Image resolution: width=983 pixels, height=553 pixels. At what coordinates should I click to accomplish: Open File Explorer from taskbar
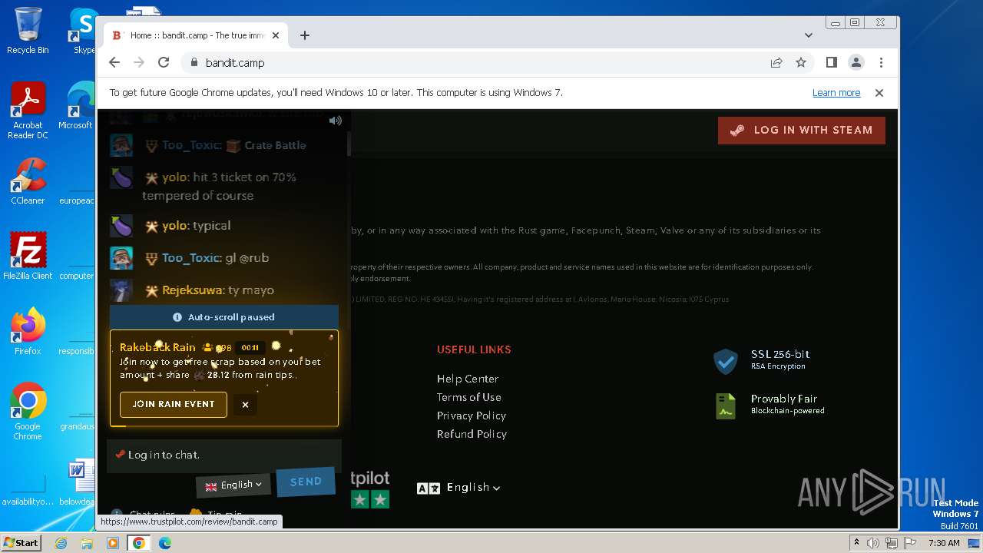[87, 543]
